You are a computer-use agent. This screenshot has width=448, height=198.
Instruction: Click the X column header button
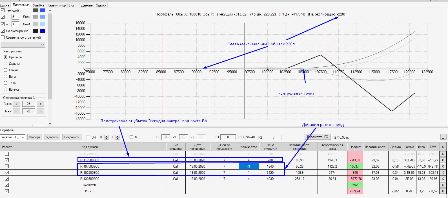click(x=443, y=147)
